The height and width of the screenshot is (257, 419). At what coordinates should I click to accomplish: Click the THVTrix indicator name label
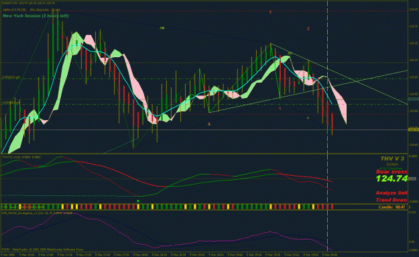[21, 157]
